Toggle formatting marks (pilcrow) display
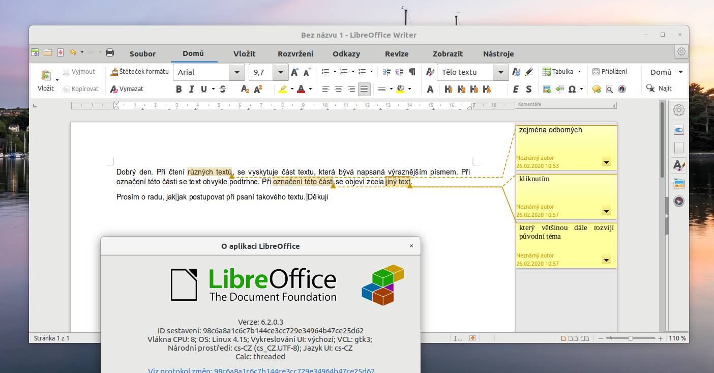 coord(412,72)
